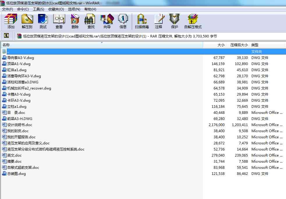Click the Self-Extract format (自解压格式) icon
This screenshot has width=286, height=199.
tap(193, 21)
